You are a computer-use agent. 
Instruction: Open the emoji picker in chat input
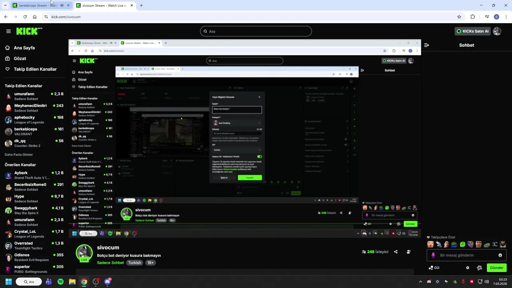click(500, 255)
